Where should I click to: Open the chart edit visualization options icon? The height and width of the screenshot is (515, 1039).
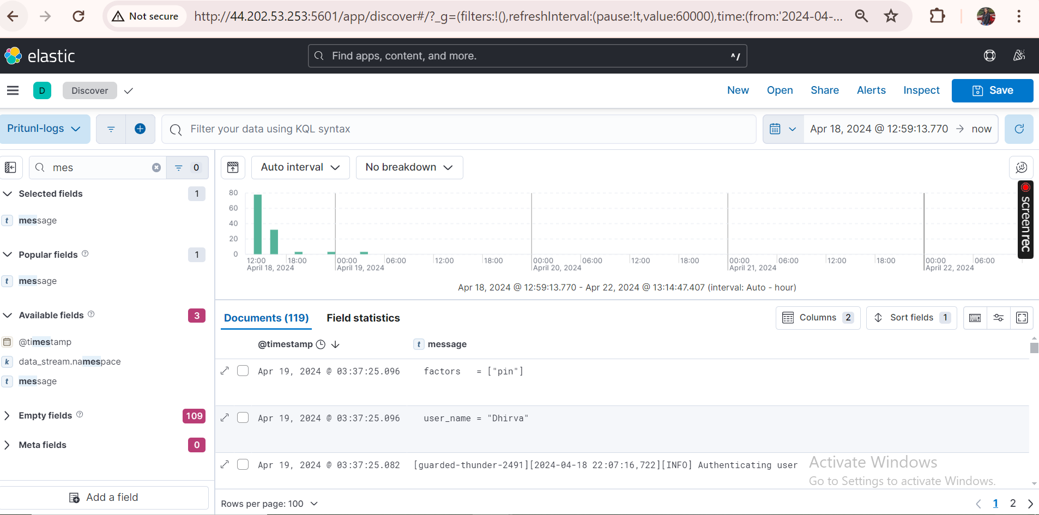(1021, 167)
